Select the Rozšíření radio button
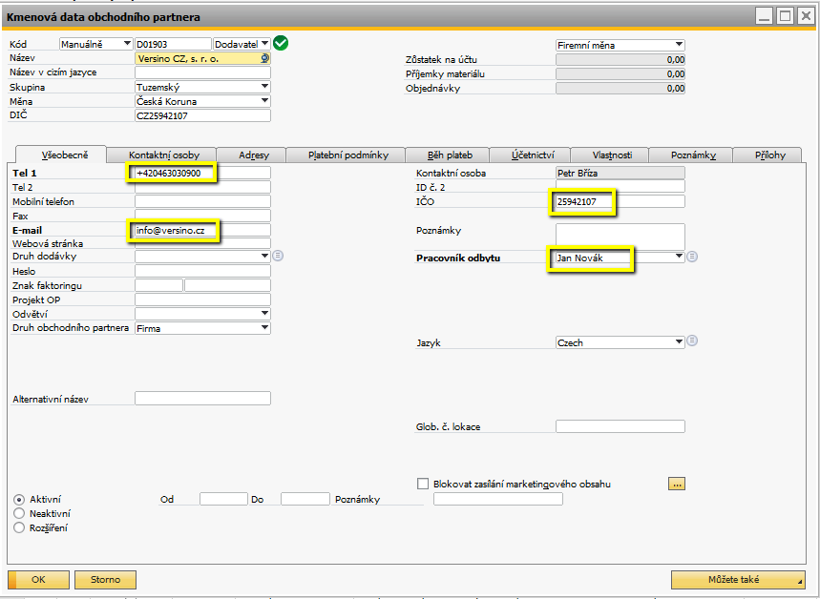Screen dimensions: 820x599 [x=19, y=527]
